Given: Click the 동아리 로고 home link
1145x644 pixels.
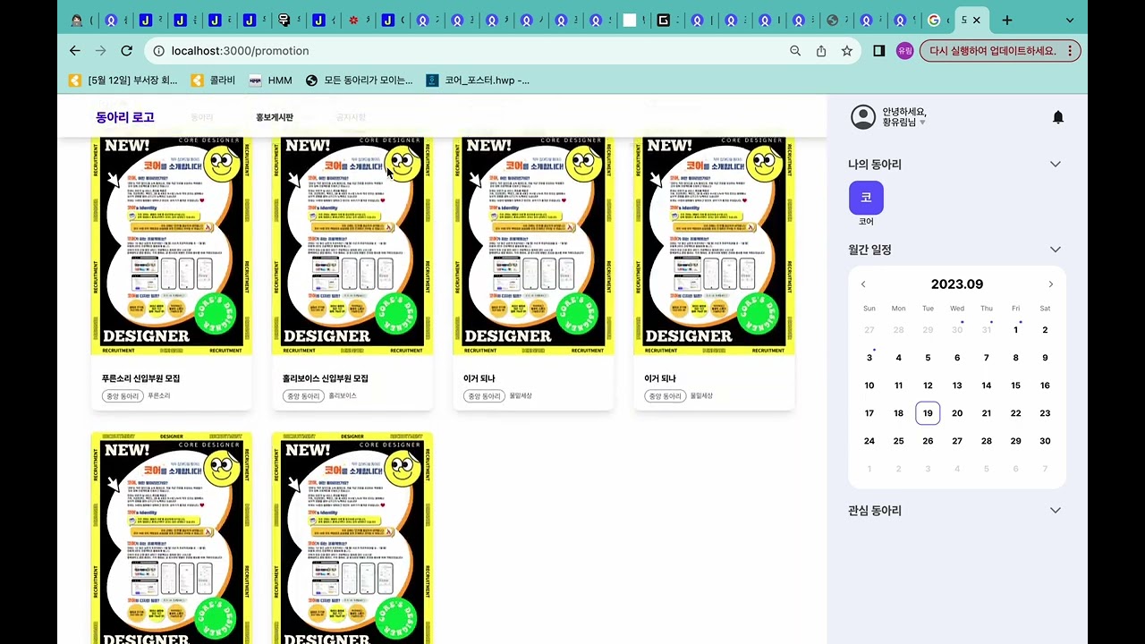Looking at the screenshot, I should [125, 117].
